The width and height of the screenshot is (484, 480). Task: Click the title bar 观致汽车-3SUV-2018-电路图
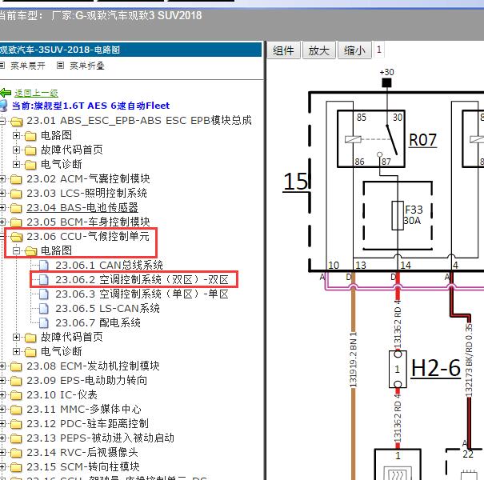tap(130, 50)
